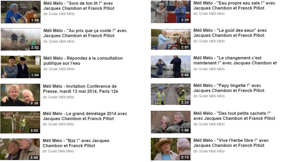Click the "Invitation Conférence de Presse" title link

(81, 89)
